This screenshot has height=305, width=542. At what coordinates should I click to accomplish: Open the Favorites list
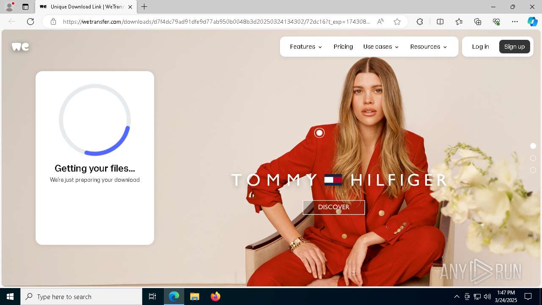[x=459, y=22]
